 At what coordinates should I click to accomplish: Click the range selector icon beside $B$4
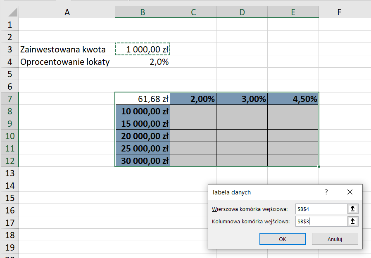click(352, 208)
